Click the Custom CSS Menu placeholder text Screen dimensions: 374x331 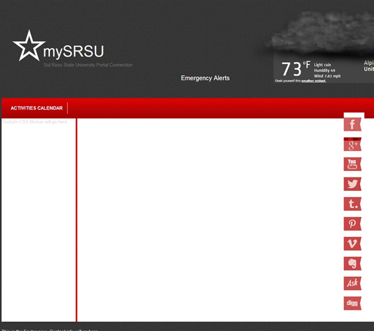click(35, 122)
